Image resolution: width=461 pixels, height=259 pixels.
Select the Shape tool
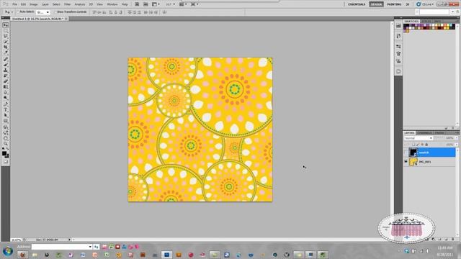[6, 122]
